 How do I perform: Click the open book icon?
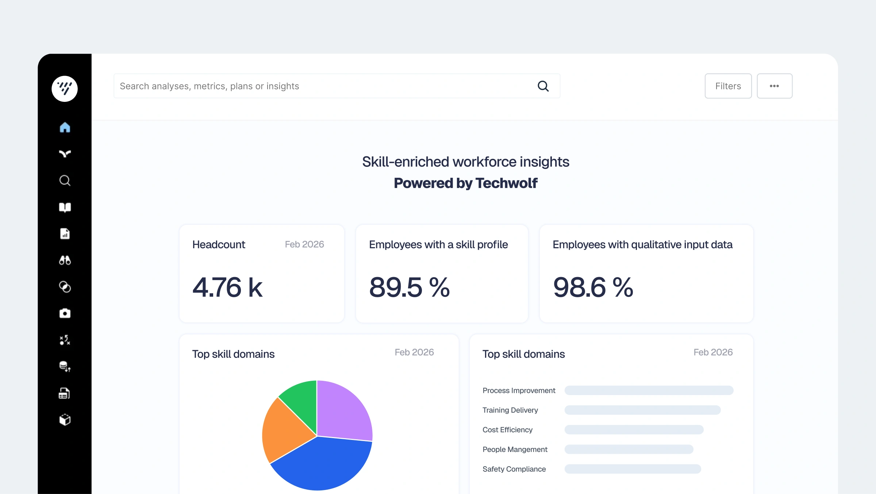click(x=65, y=207)
